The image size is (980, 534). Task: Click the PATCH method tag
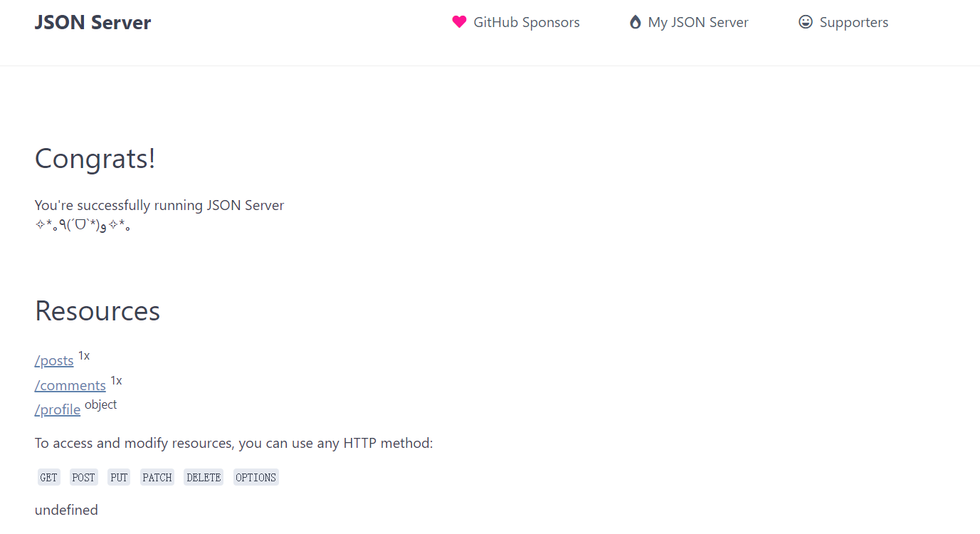pyautogui.click(x=157, y=478)
